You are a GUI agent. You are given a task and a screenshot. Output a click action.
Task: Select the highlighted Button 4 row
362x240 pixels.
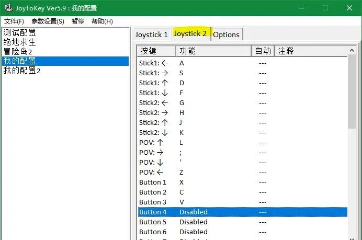coord(243,212)
